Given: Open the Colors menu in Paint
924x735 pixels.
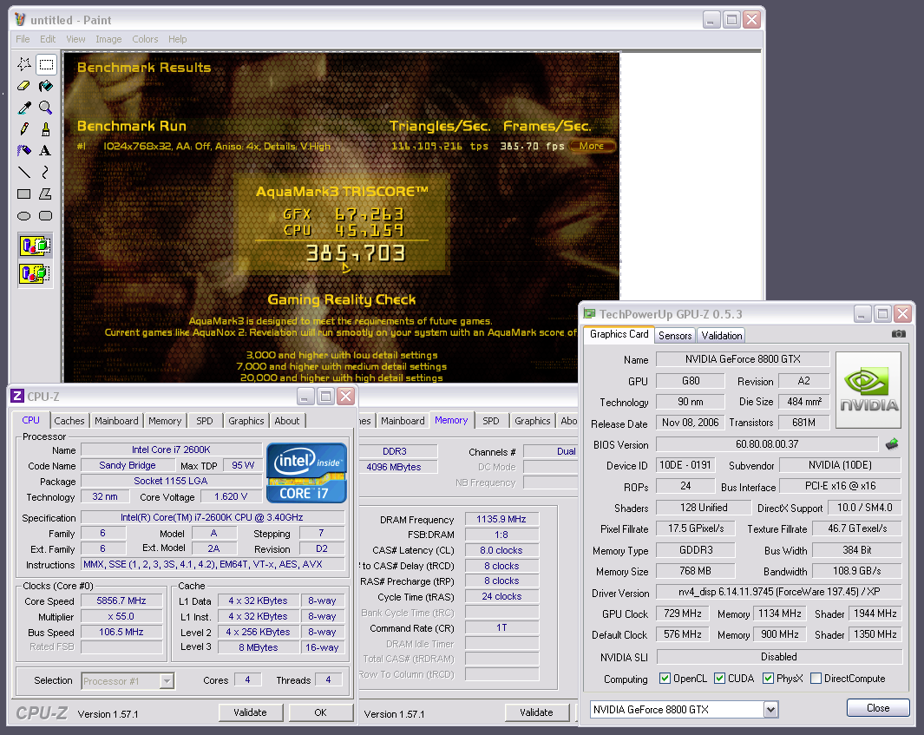Looking at the screenshot, I should point(145,39).
